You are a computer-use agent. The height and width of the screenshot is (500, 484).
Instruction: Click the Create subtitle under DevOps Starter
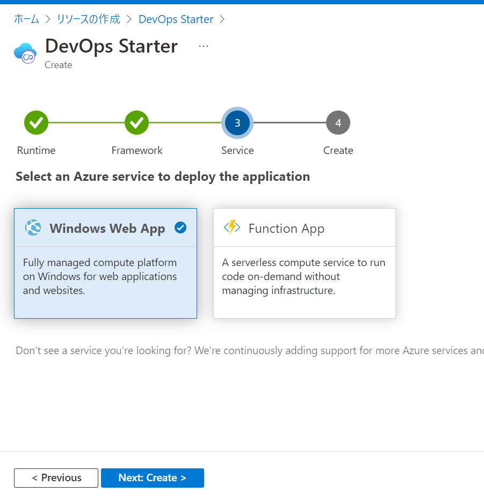coord(59,65)
